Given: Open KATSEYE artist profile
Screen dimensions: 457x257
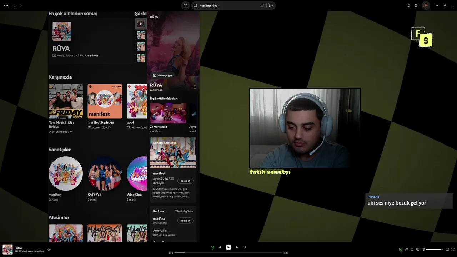Looking at the screenshot, I should [x=105, y=173].
